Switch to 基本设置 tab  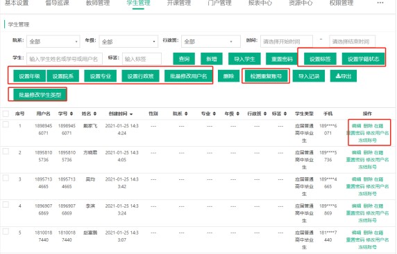17,3
